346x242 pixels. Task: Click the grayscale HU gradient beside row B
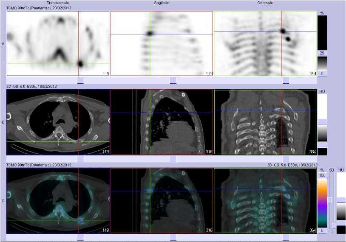[x=322, y=133]
